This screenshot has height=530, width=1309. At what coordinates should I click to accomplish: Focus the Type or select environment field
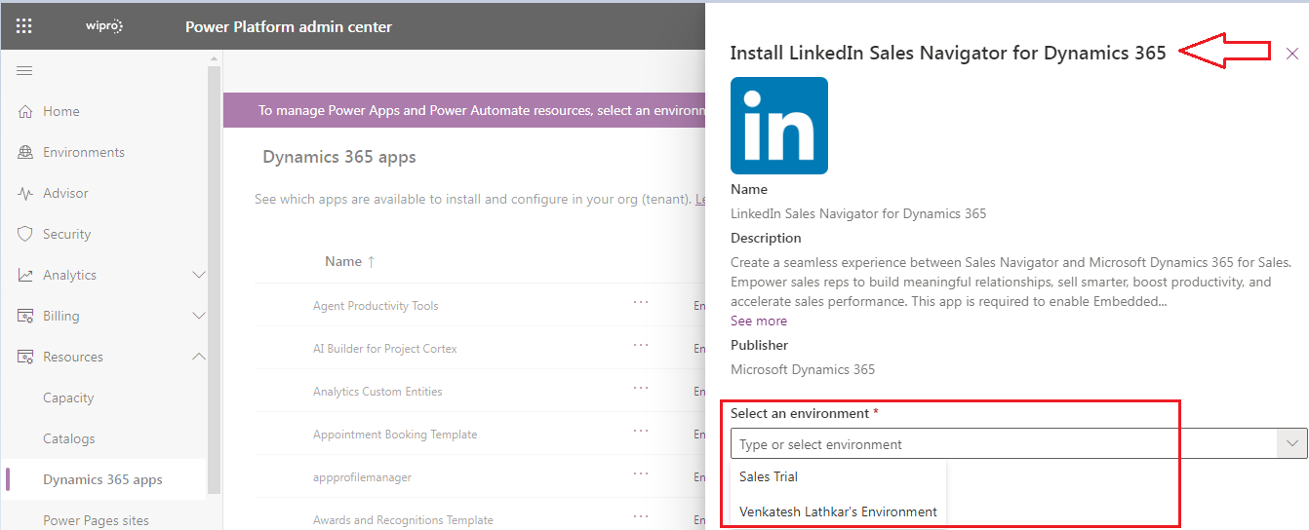pos(1004,444)
